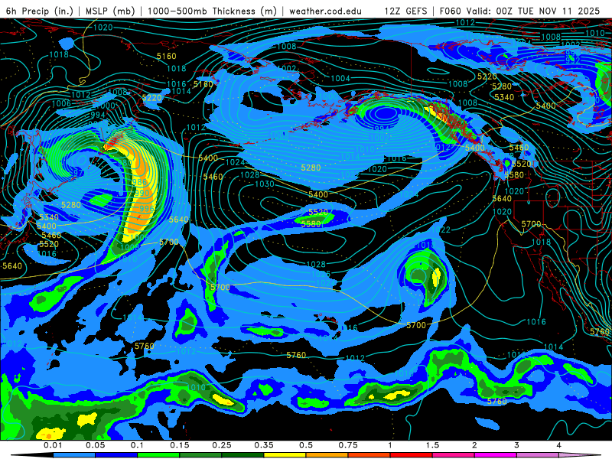Click the light orange 0.5 legend swatch
Image resolution: width=612 pixels, height=459 pixels.
pyautogui.click(x=327, y=455)
